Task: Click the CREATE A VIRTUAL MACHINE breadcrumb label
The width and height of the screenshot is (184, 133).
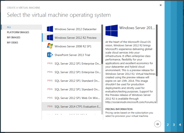Action: coord(23,8)
